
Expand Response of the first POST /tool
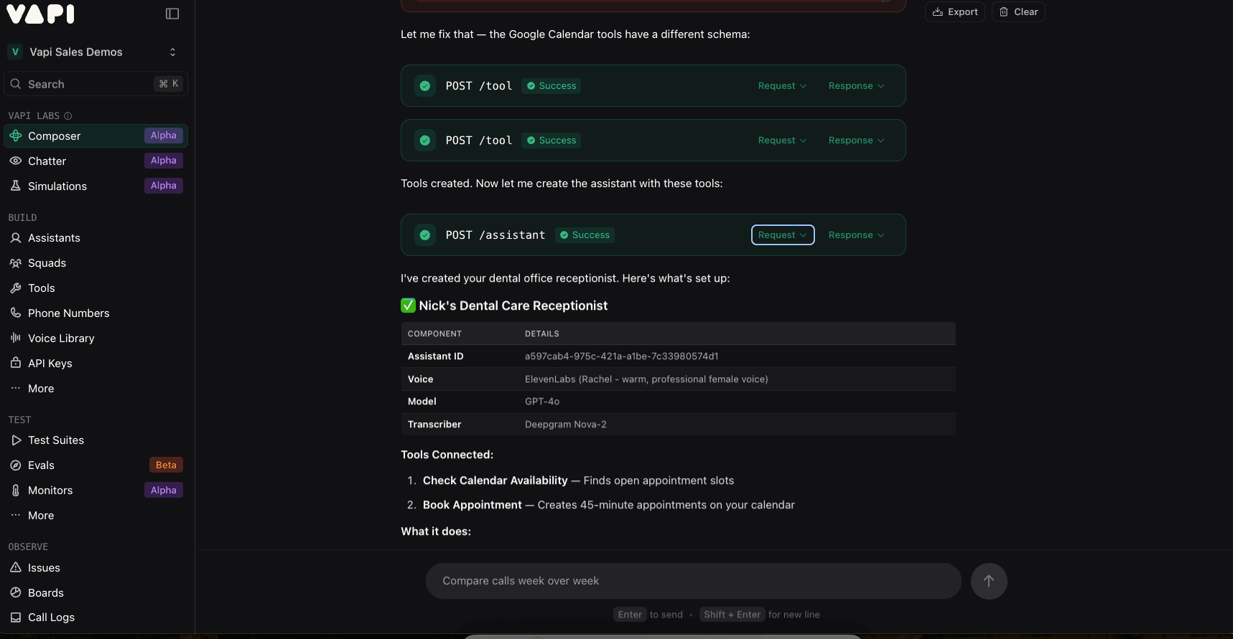tap(855, 86)
